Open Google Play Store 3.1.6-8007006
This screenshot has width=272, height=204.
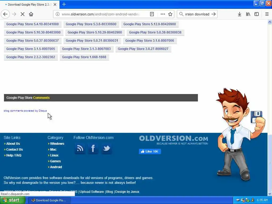pyautogui.click(x=150, y=41)
